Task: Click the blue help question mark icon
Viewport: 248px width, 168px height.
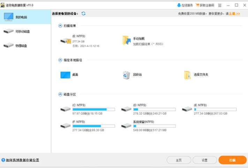Action: (x=3, y=160)
